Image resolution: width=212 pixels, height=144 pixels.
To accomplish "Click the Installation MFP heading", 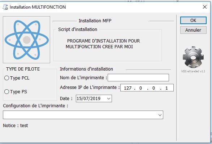I will [95, 21].
